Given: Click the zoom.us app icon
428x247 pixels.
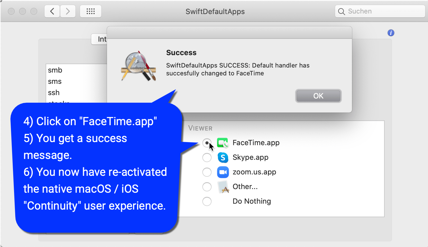Looking at the screenshot, I should tap(223, 172).
